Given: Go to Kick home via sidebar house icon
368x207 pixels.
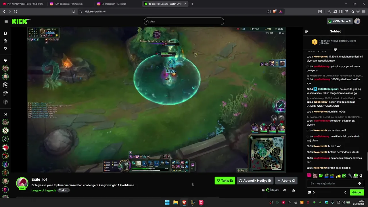Looking at the screenshot, I should (x=5, y=33).
